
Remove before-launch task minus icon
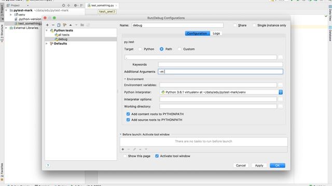pos(129,149)
